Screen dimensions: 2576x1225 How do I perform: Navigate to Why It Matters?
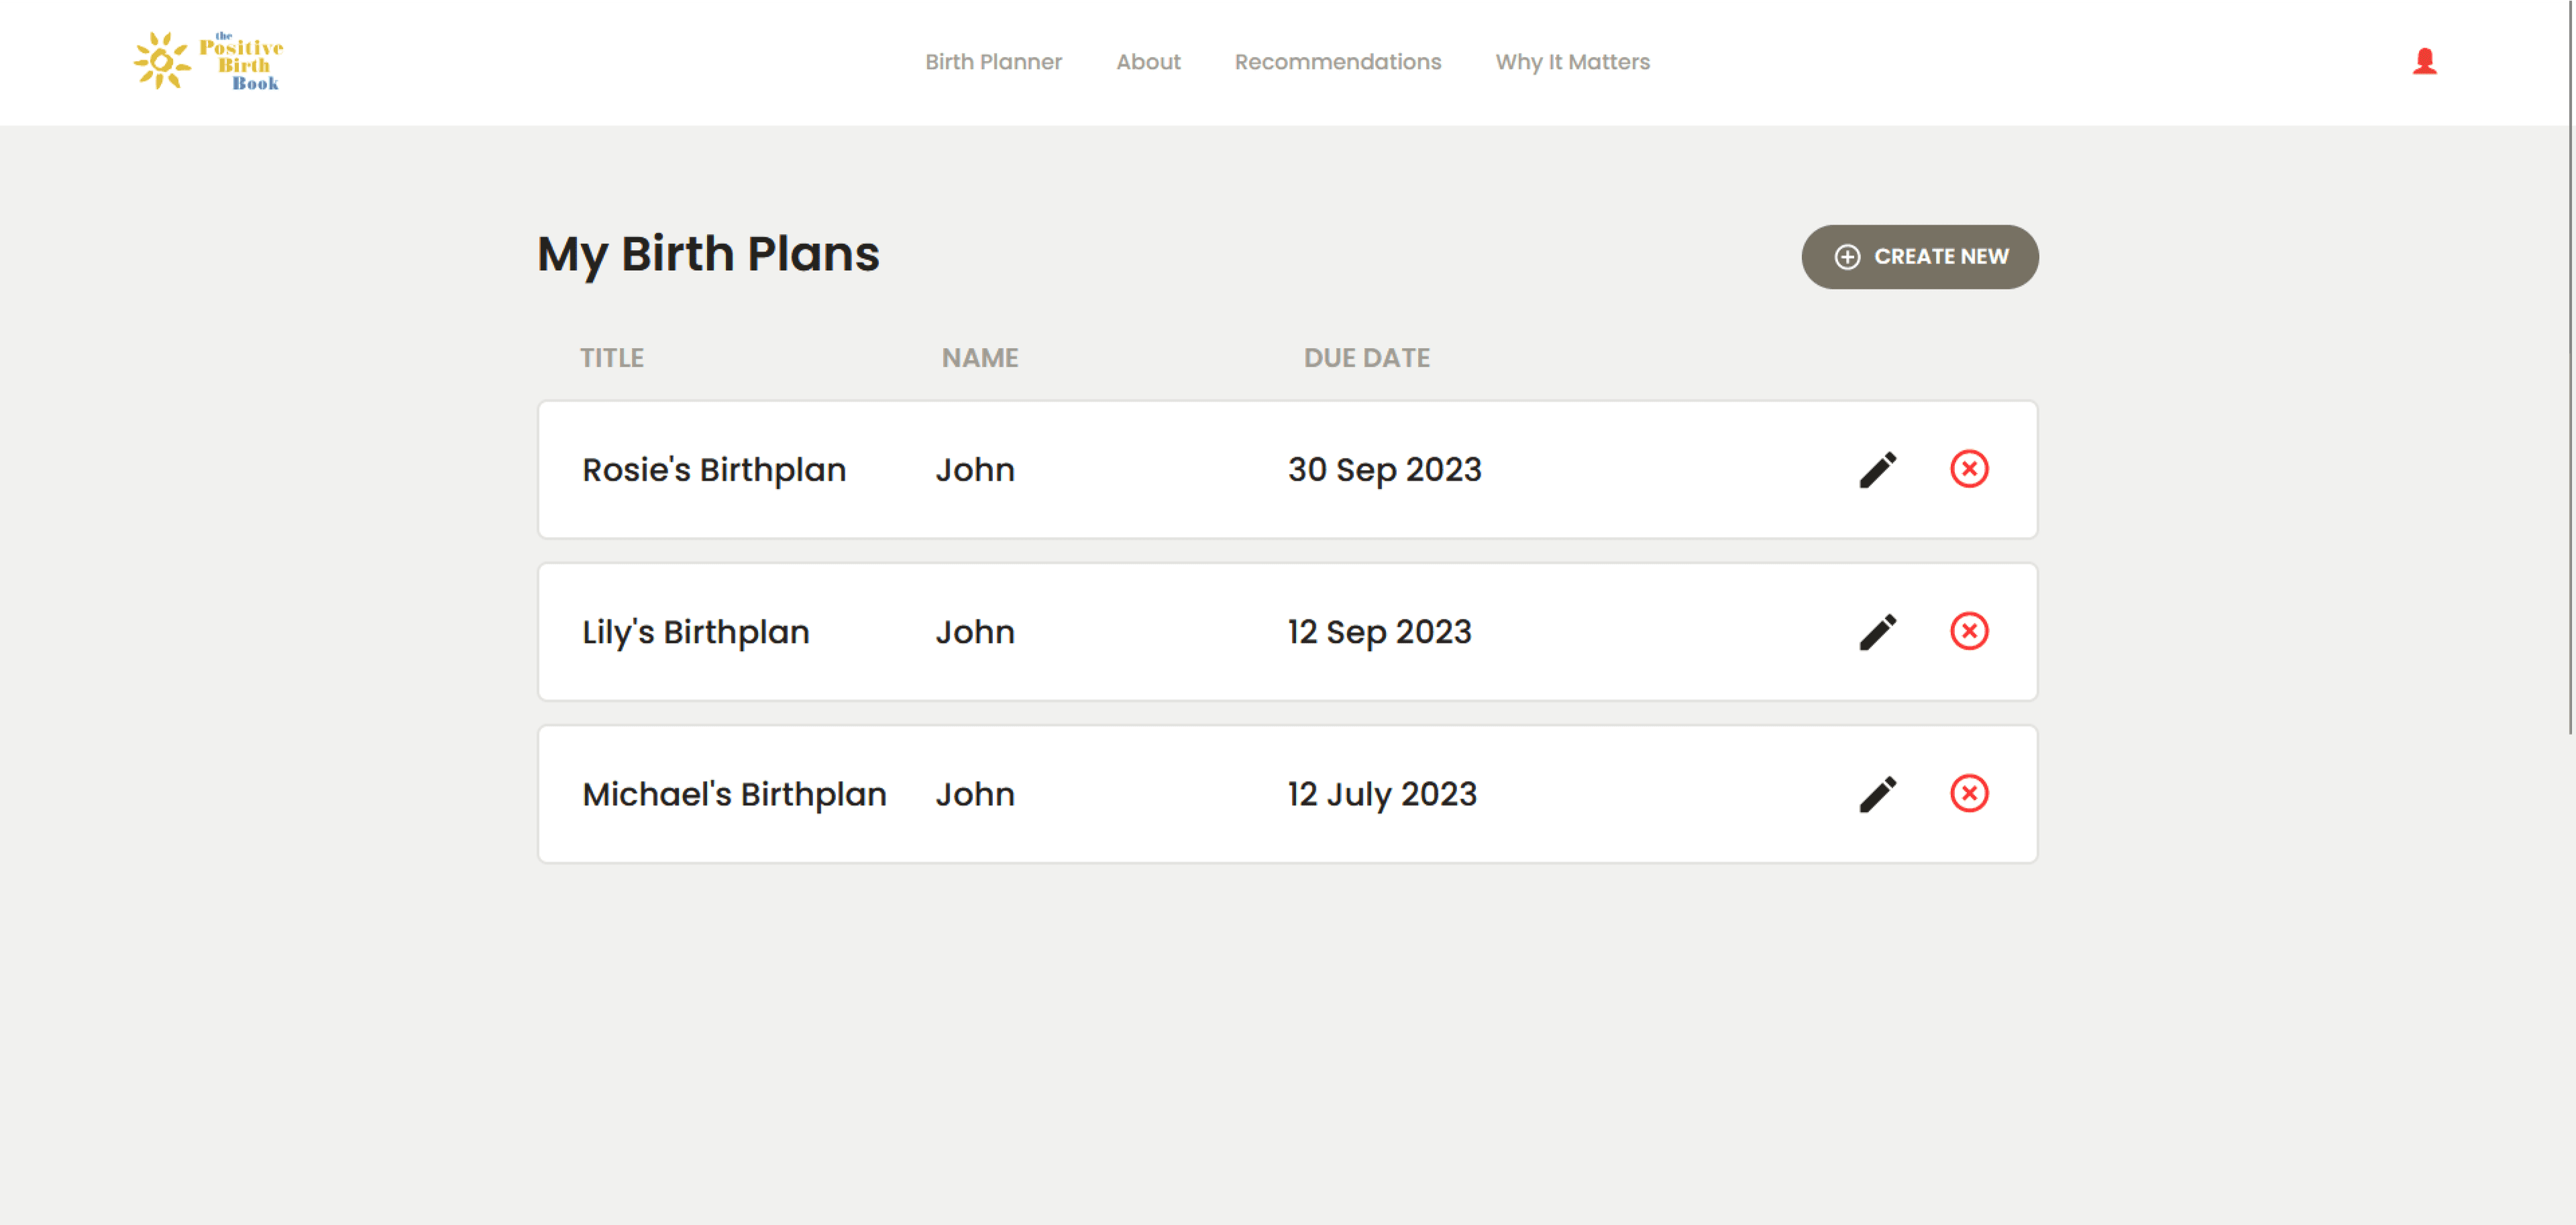click(x=1572, y=62)
